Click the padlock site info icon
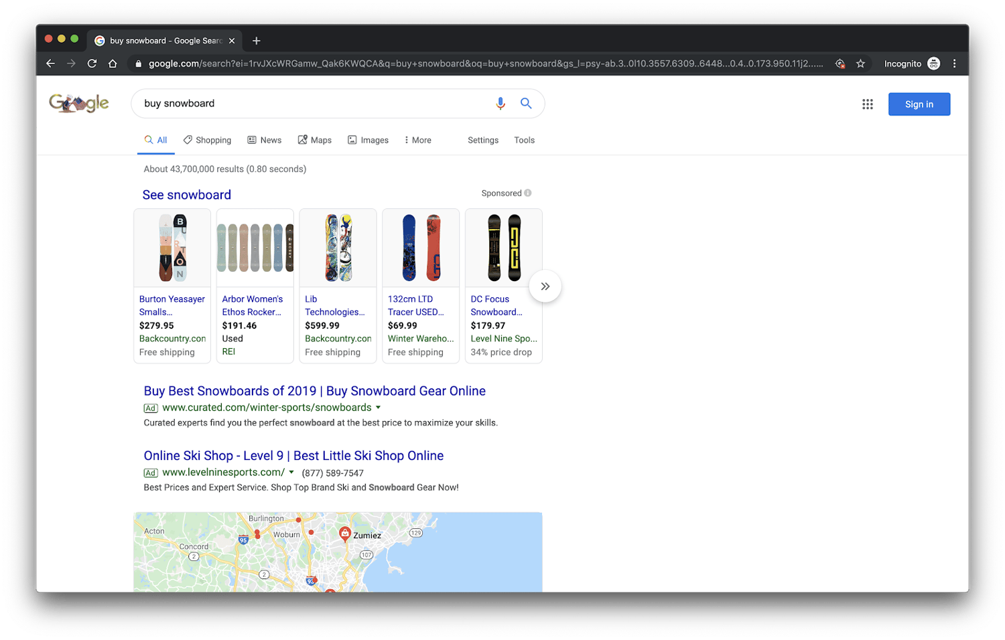This screenshot has height=640, width=1005. (x=138, y=64)
